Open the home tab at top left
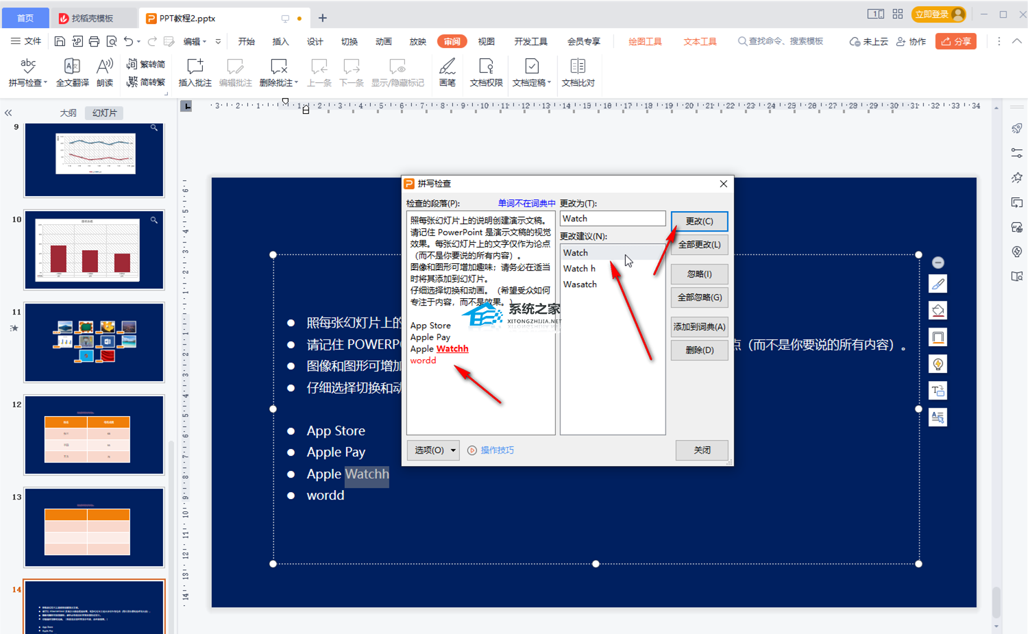Image resolution: width=1028 pixels, height=634 pixels. tap(25, 19)
